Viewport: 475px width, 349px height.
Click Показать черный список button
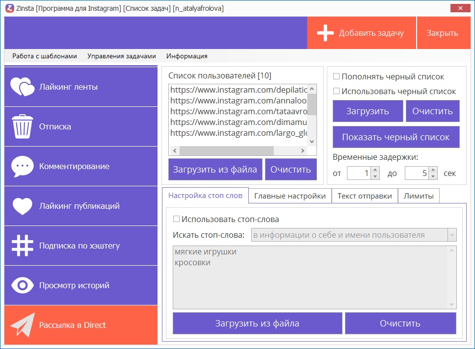[396, 137]
